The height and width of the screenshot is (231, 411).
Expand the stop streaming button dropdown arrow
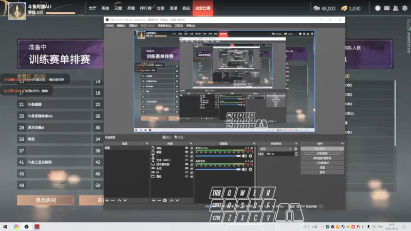point(341,149)
